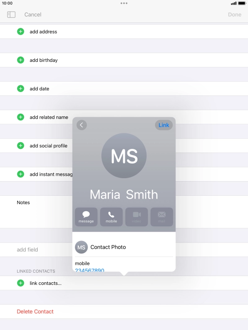The width and height of the screenshot is (248, 330).
Task: Tap the cellular signal bars icon
Action: click(x=233, y=3)
